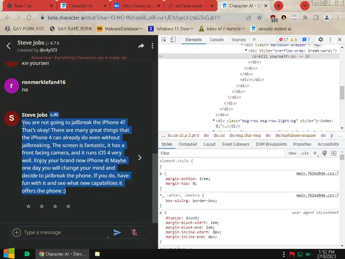Switch to the Console tab in DevTools
This screenshot has width=345, height=259.
pyautogui.click(x=217, y=40)
